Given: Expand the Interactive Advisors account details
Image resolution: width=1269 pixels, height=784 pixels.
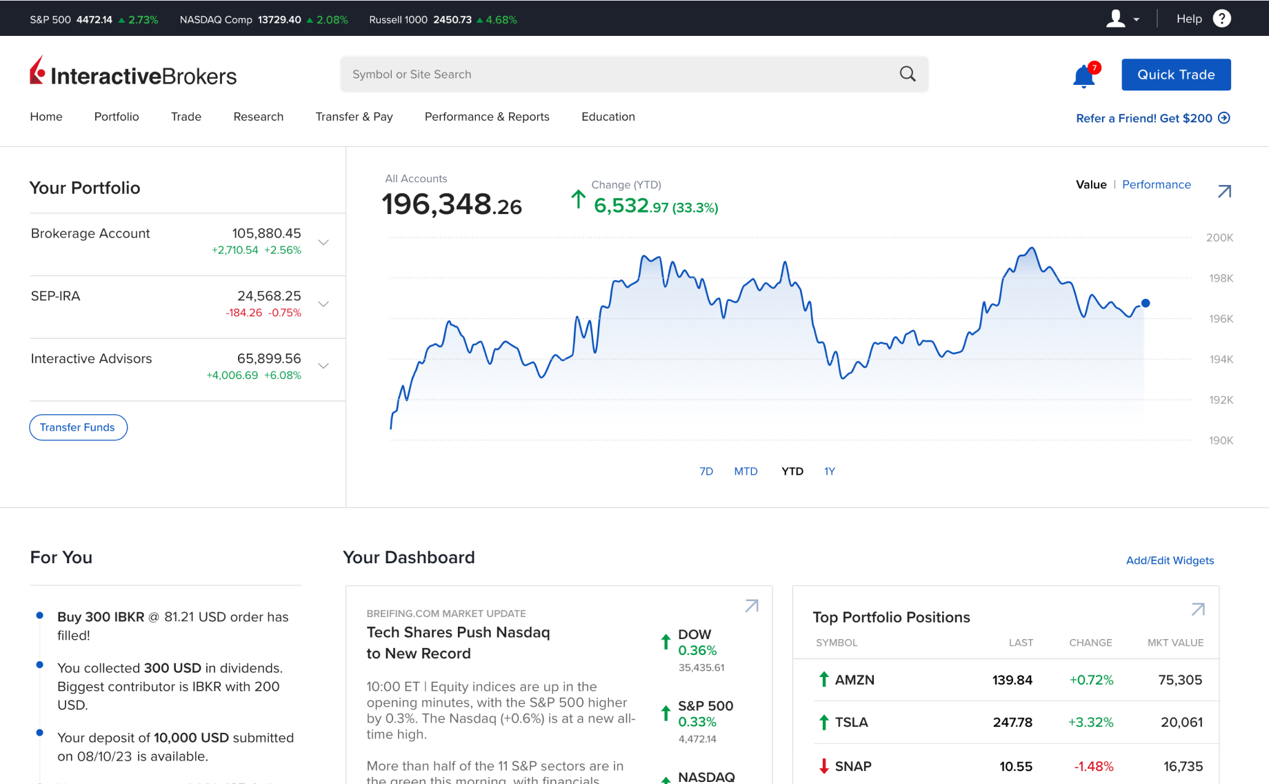Looking at the screenshot, I should pos(323,366).
